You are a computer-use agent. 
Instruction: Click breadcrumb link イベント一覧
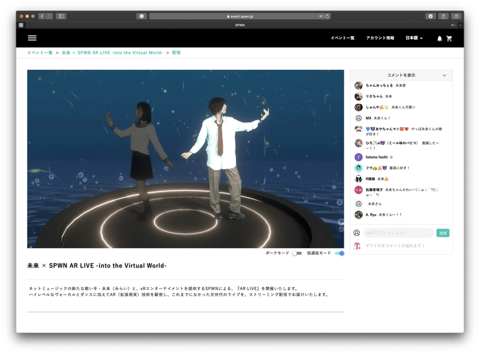[x=40, y=53]
